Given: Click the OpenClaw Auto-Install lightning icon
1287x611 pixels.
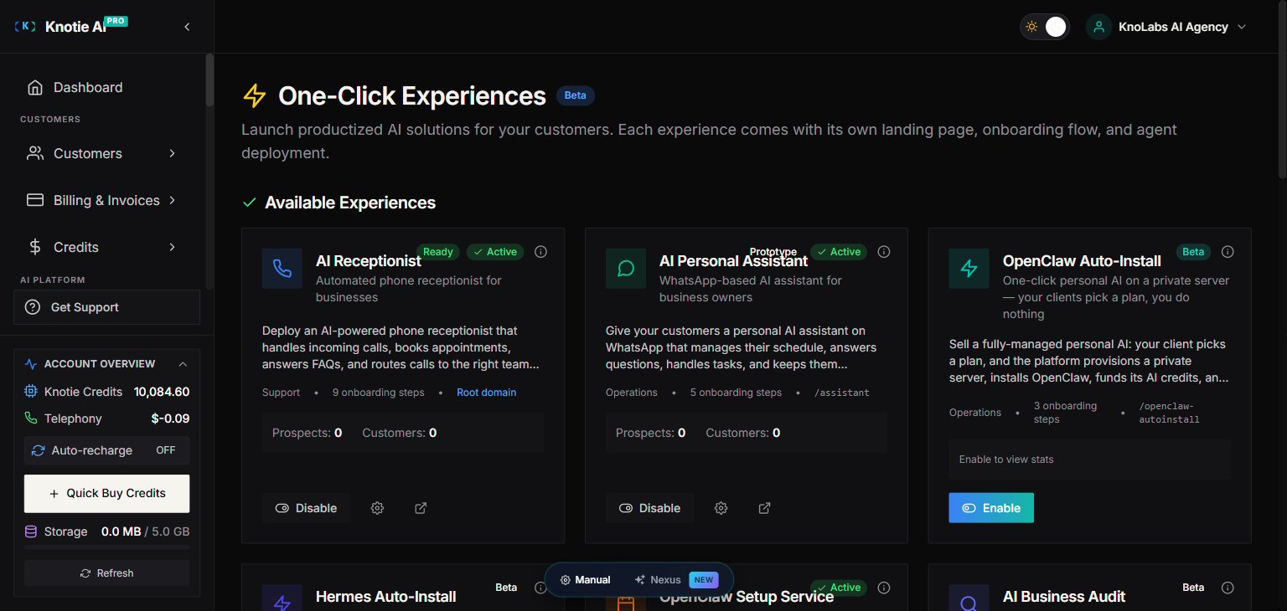Looking at the screenshot, I should 969,269.
